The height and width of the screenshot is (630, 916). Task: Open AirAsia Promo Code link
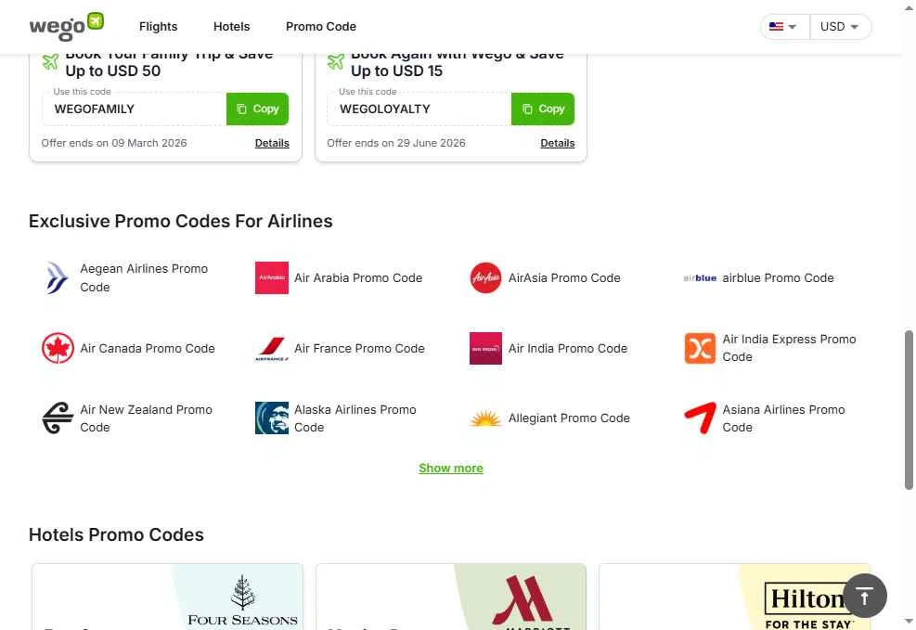click(564, 278)
